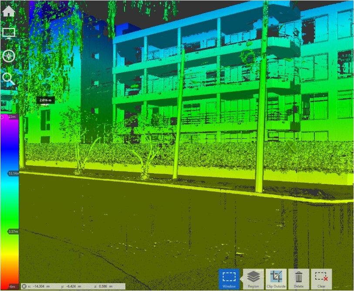Click the compass navigation icon
354x291 pixels.
click(x=9, y=56)
